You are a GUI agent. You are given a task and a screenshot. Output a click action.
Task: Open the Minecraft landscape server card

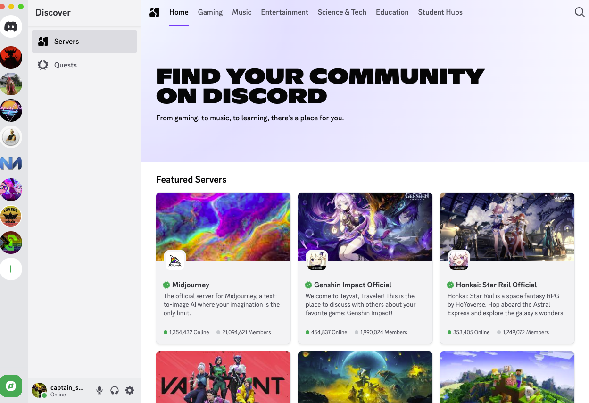click(x=507, y=377)
